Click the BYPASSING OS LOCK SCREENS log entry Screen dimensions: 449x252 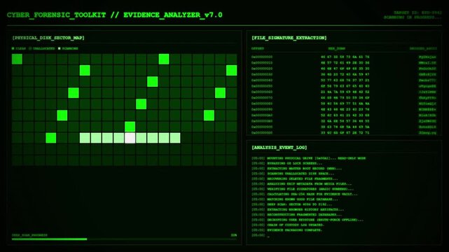[x=286, y=163]
